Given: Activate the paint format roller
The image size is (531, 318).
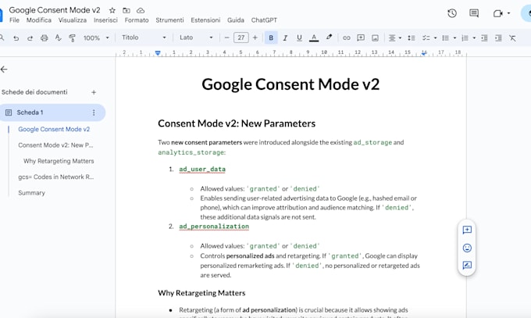Looking at the screenshot, I should [72, 38].
